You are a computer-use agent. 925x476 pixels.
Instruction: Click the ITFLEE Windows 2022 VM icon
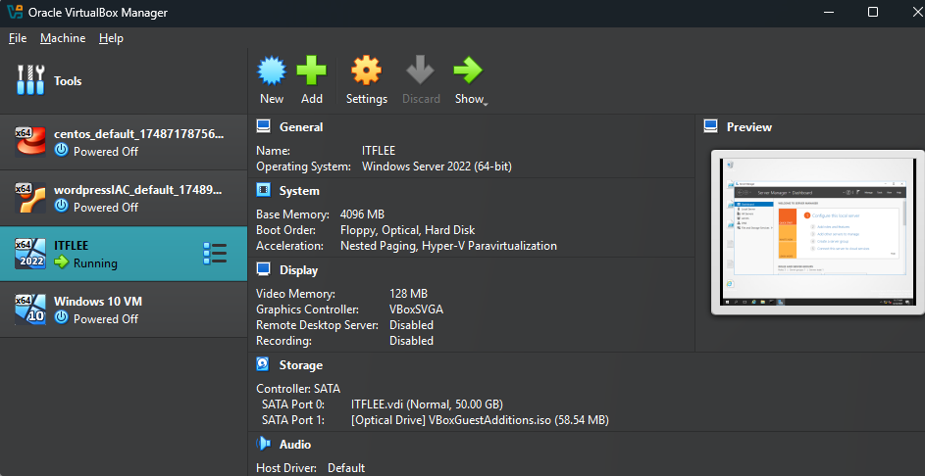pyautogui.click(x=30, y=254)
